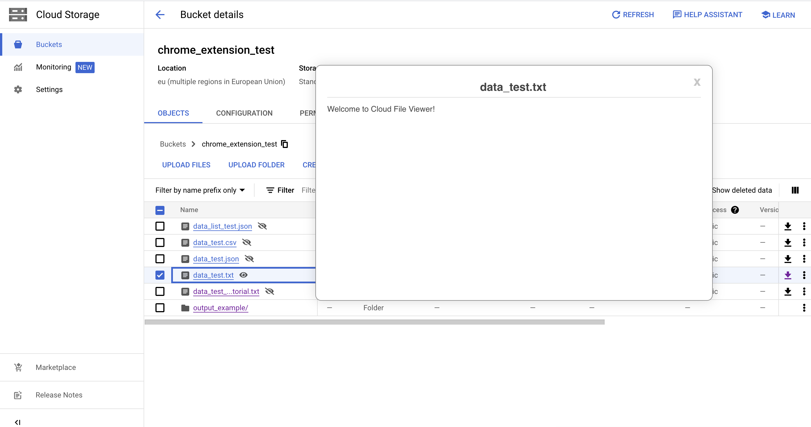Image resolution: width=811 pixels, height=427 pixels.
Task: Open the data_test.json file link
Action: tap(216, 259)
